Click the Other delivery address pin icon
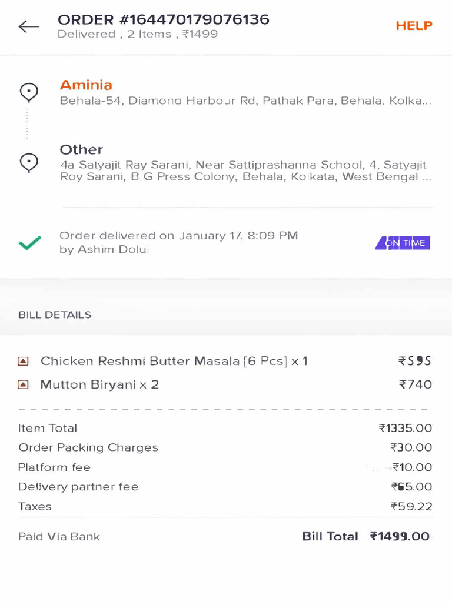The height and width of the screenshot is (602, 452). pyautogui.click(x=29, y=162)
